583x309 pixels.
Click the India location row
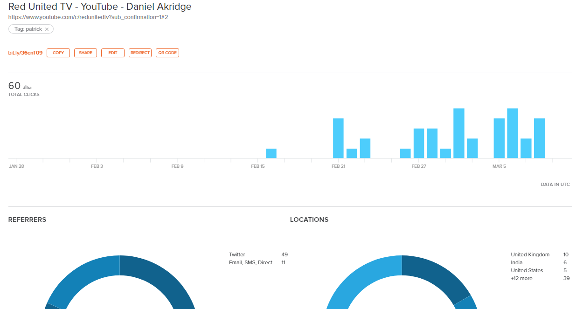click(540, 262)
